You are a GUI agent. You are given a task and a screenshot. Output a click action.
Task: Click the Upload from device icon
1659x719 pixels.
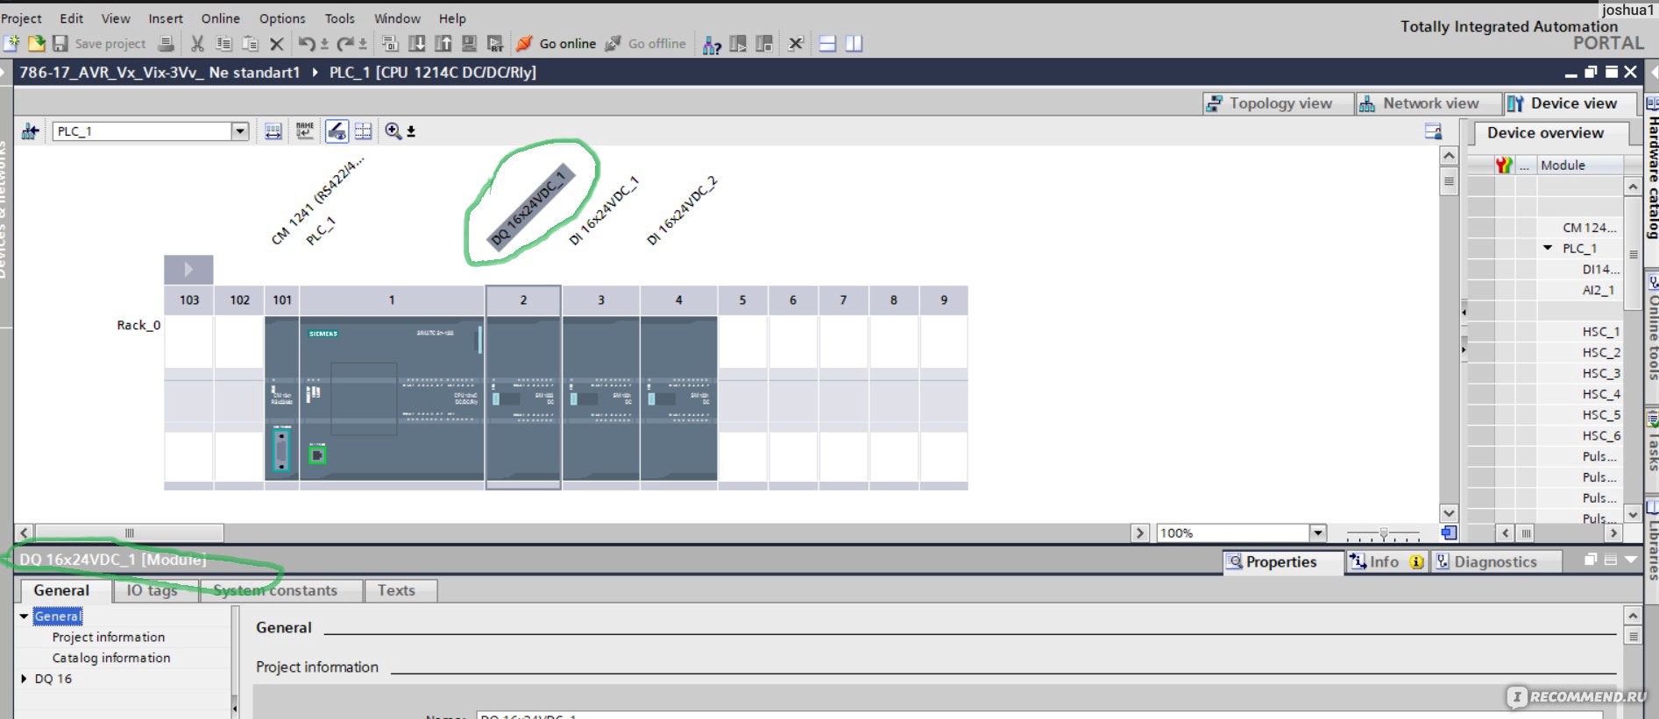pyautogui.click(x=443, y=43)
